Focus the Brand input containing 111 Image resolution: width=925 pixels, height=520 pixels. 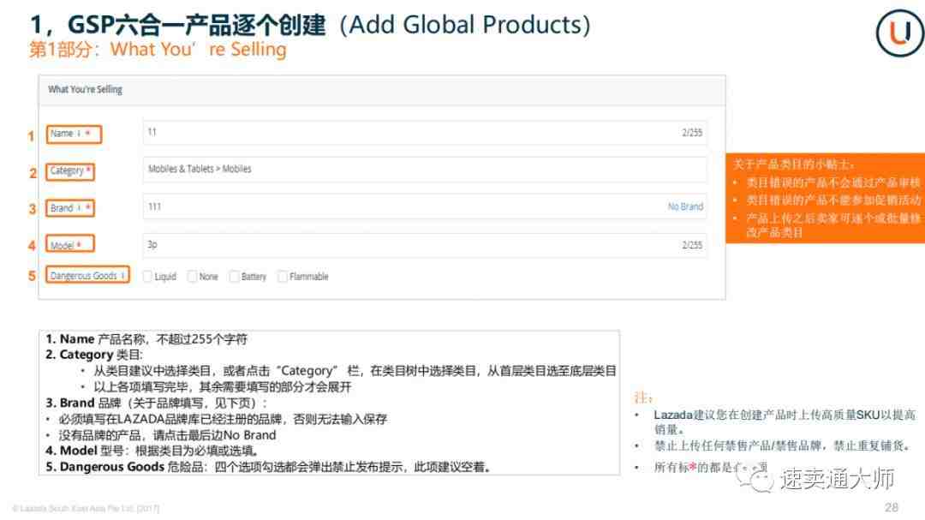tap(425, 206)
